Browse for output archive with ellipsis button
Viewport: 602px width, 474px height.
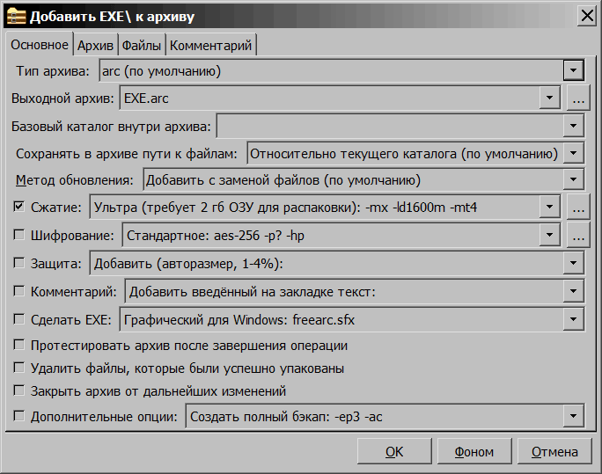point(577,98)
